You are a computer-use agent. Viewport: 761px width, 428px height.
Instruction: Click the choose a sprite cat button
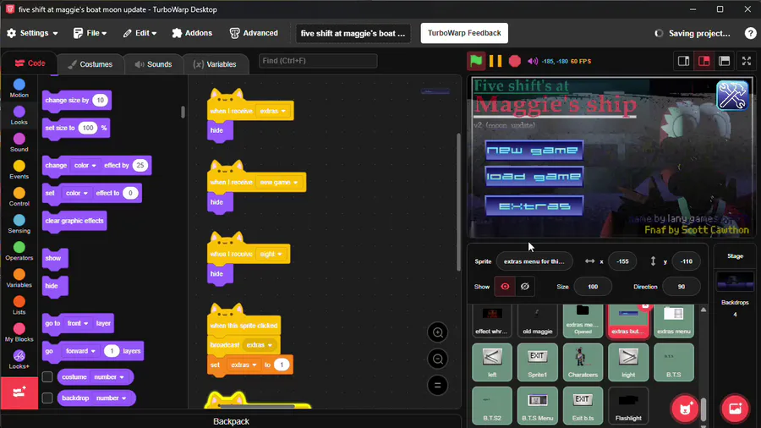685,409
